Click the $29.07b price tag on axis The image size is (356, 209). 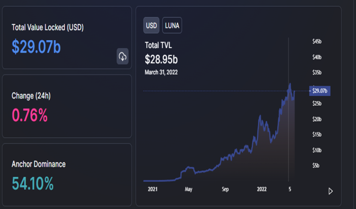[x=320, y=91]
